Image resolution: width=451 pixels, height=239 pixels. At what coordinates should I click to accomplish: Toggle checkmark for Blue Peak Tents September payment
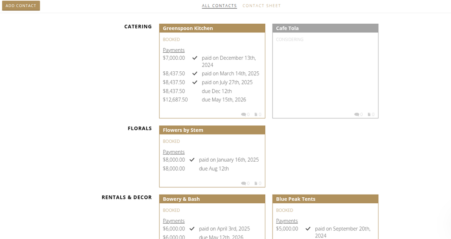[308, 228]
